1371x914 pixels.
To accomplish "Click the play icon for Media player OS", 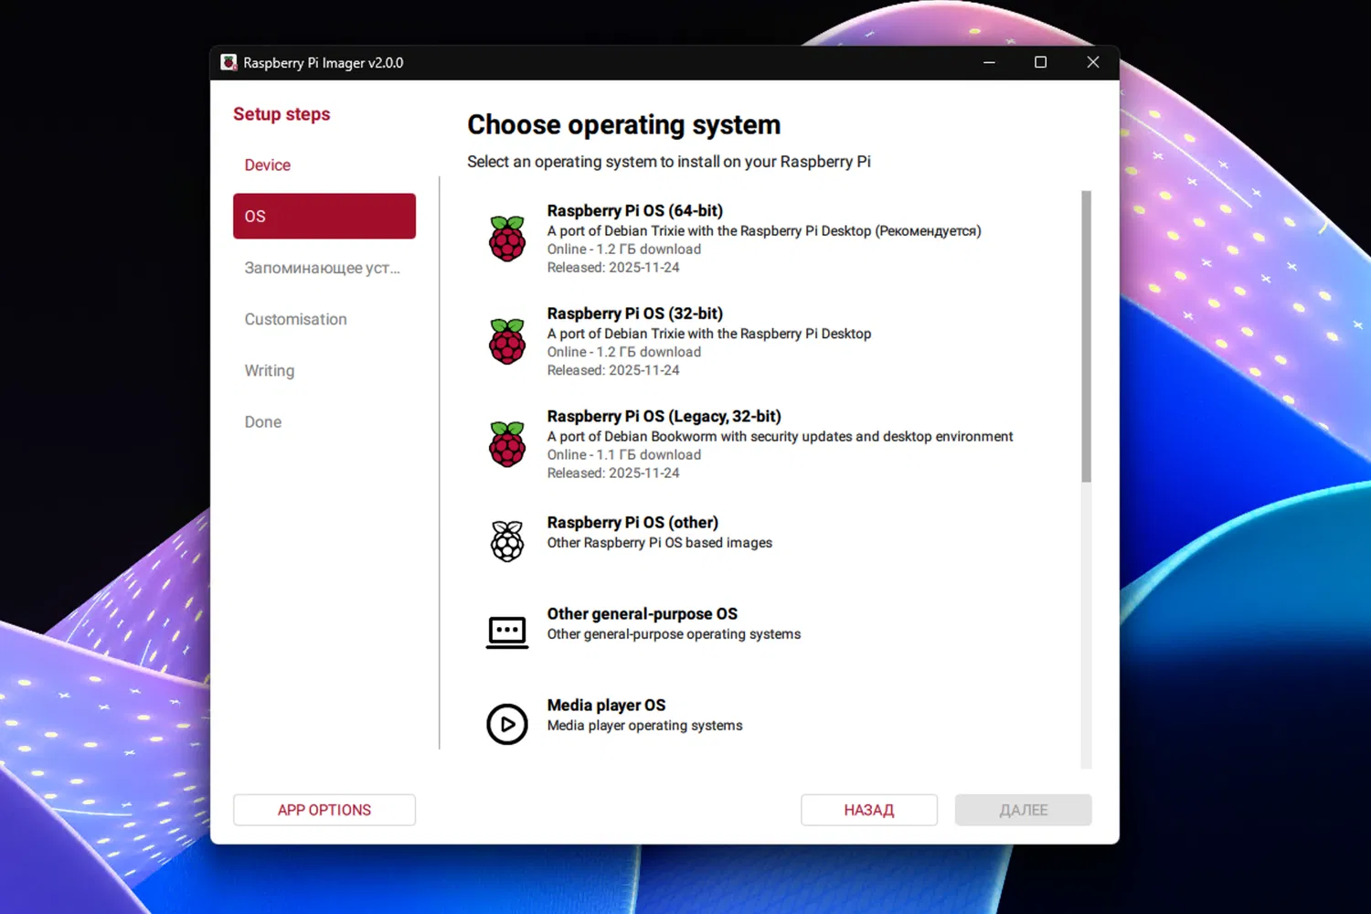I will (507, 724).
